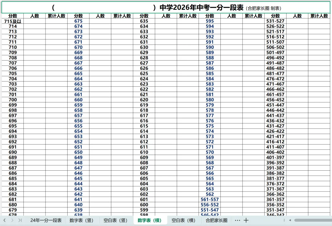This screenshot has height=226, width=332.
Task: Click horizontal scrollbar left arrow
Action: (x=290, y=220)
